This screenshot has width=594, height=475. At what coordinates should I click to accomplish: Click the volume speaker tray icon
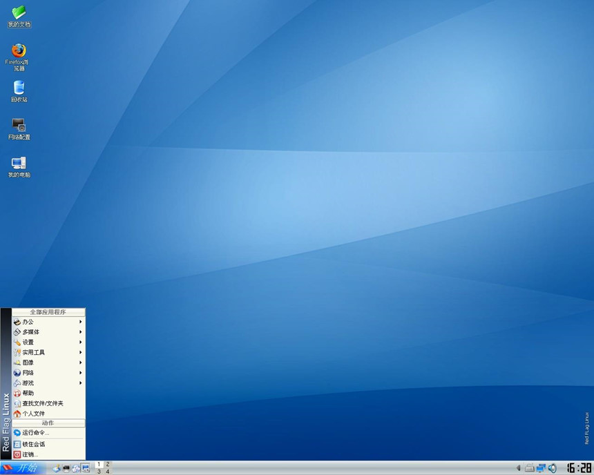tap(553, 468)
